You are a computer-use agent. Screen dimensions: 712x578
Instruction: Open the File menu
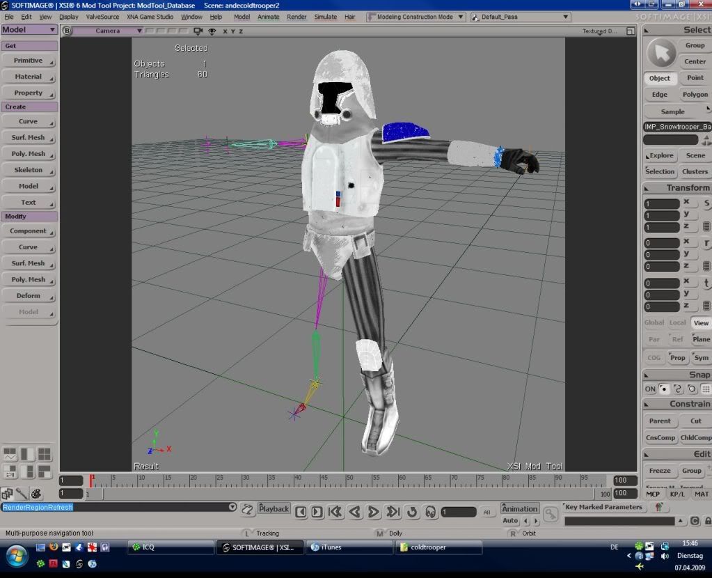point(9,17)
